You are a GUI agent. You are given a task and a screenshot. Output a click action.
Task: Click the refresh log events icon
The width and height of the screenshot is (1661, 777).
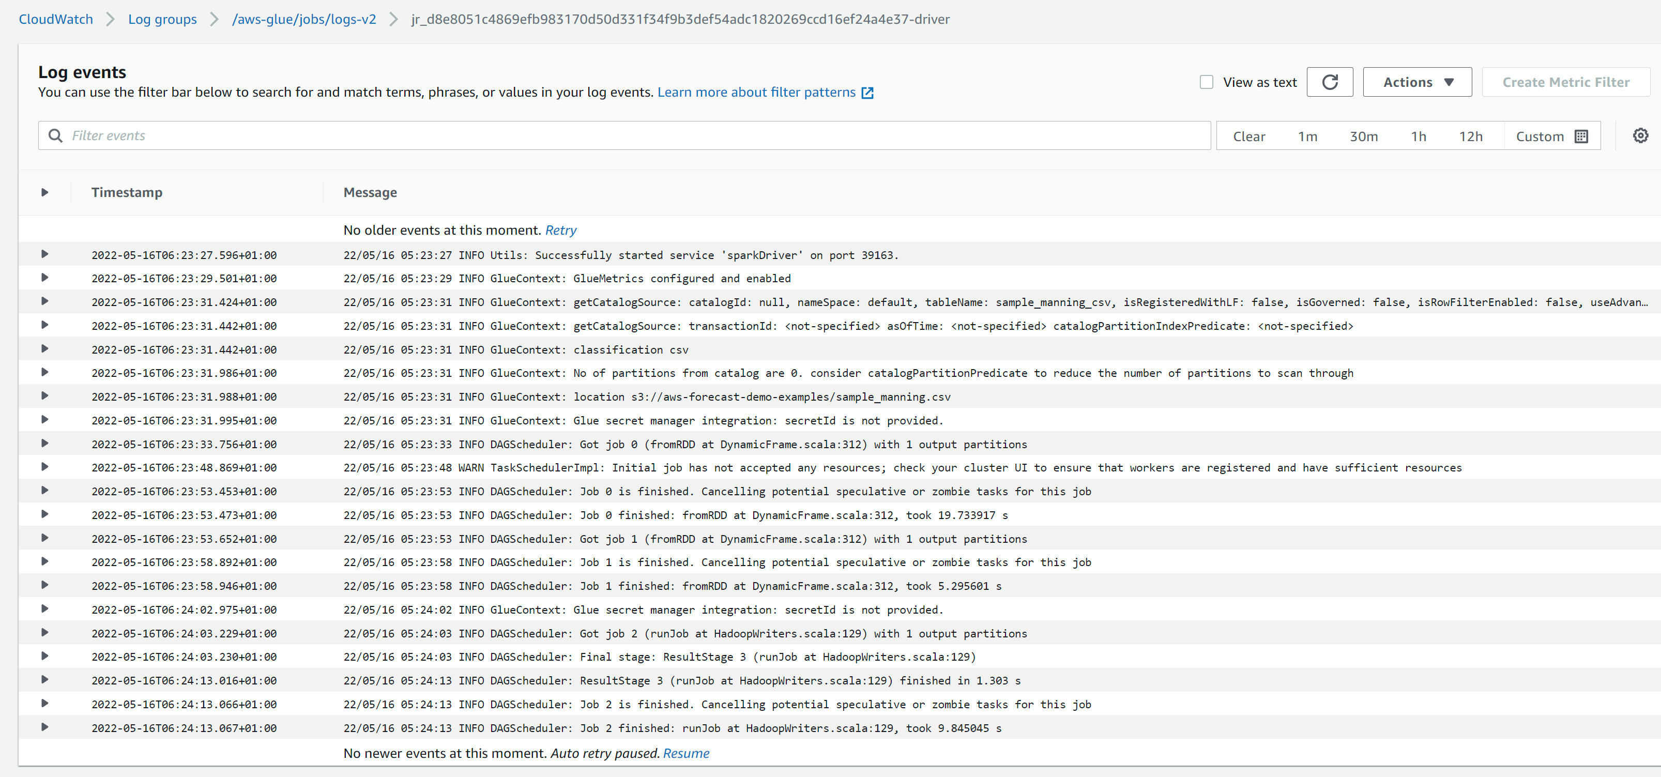click(1329, 82)
